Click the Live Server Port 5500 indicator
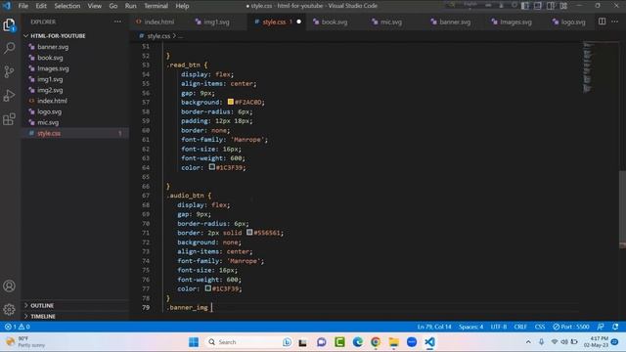 coord(571,327)
